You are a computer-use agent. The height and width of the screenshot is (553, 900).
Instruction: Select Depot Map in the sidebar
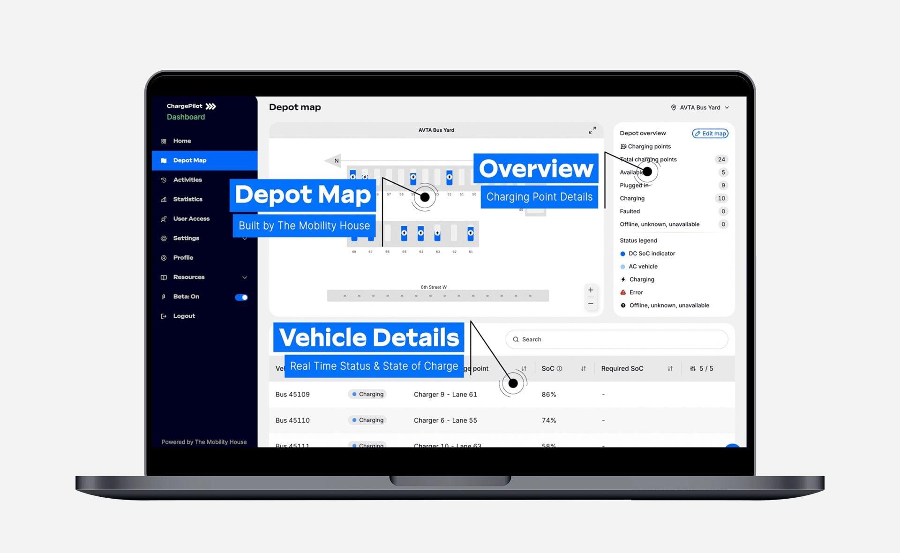(204, 160)
